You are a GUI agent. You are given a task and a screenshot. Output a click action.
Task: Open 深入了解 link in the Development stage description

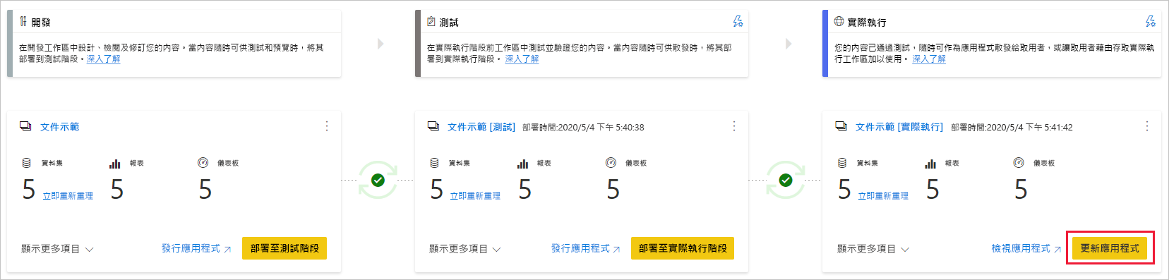coord(103,59)
